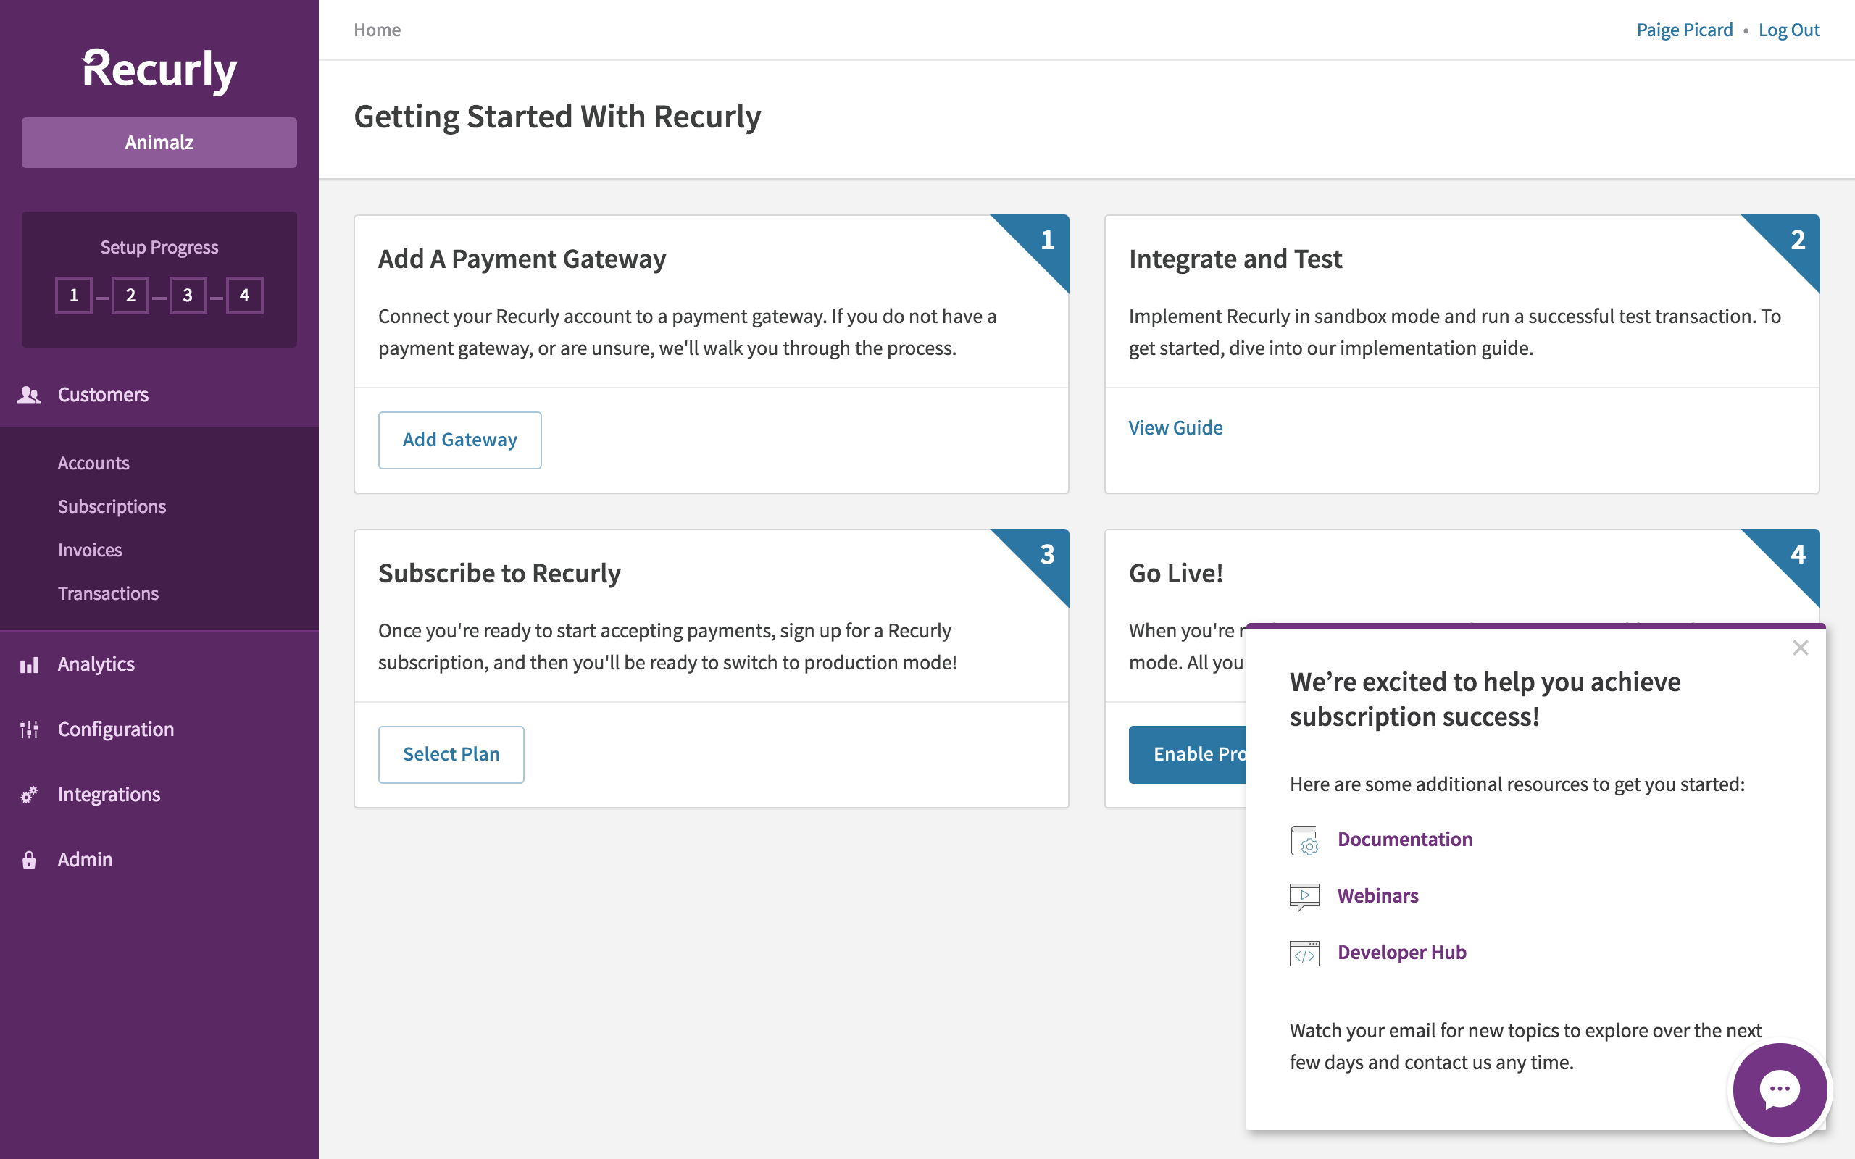Click the Analytics bar chart icon
The image size is (1855, 1159).
coord(29,664)
